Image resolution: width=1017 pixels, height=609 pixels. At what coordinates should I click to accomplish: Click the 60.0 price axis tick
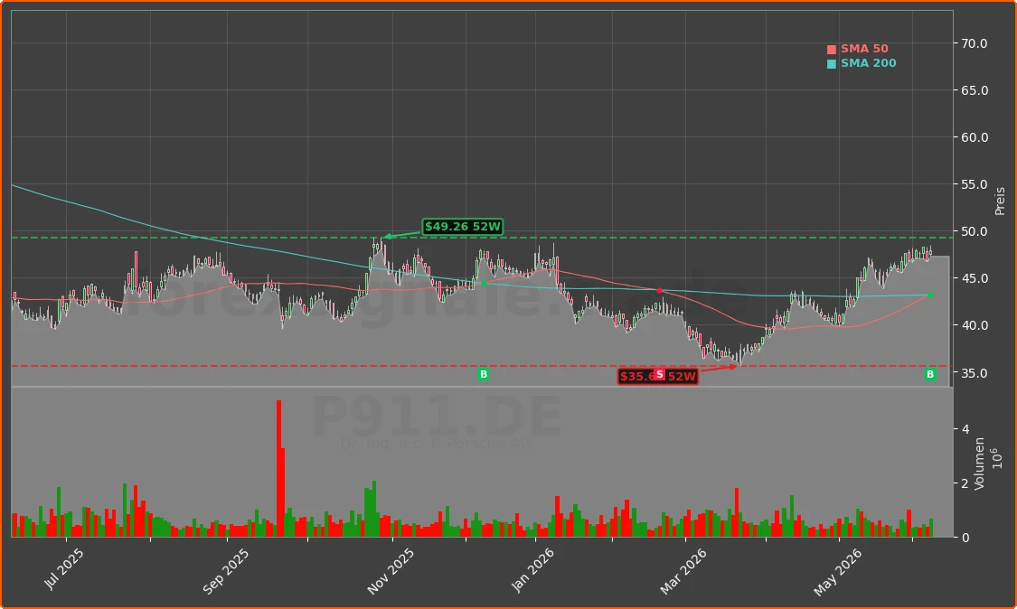[975, 137]
